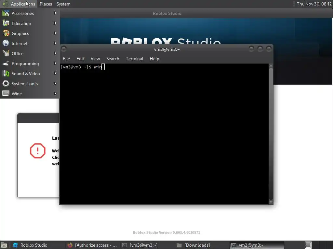Click the terminal vertical scrollbar track
Image resolution: width=333 pixels, height=249 pixels.
271,134
